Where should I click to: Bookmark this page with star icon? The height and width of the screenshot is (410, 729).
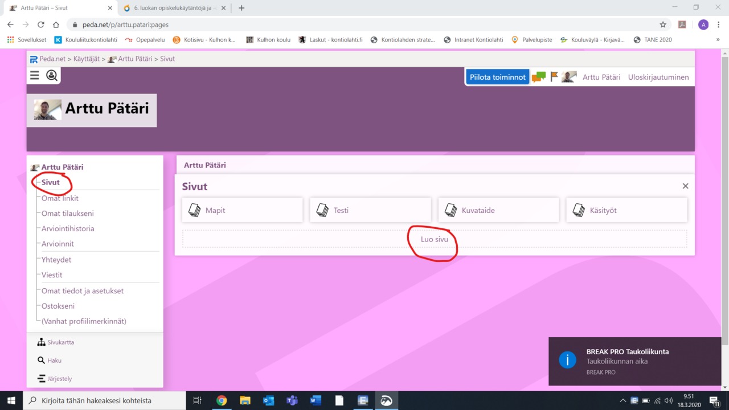coord(663,24)
